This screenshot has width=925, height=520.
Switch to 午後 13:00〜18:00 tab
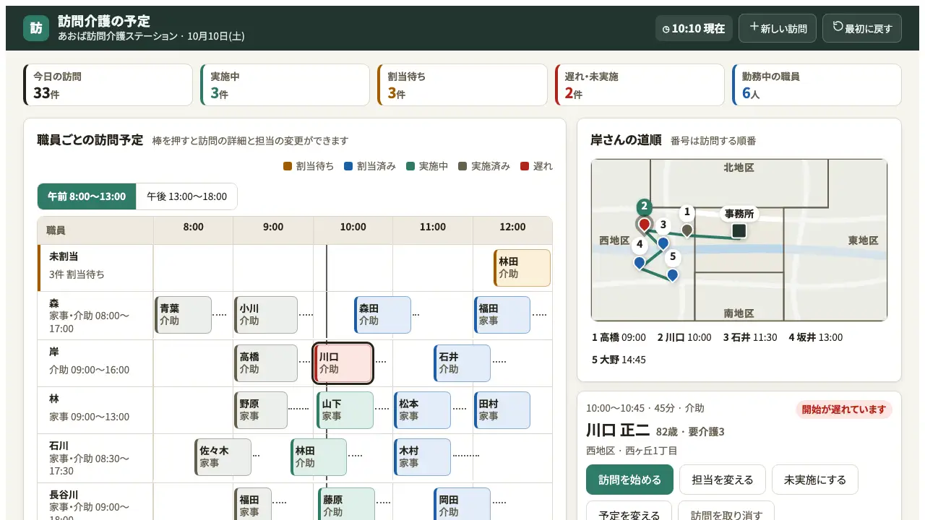(186, 196)
